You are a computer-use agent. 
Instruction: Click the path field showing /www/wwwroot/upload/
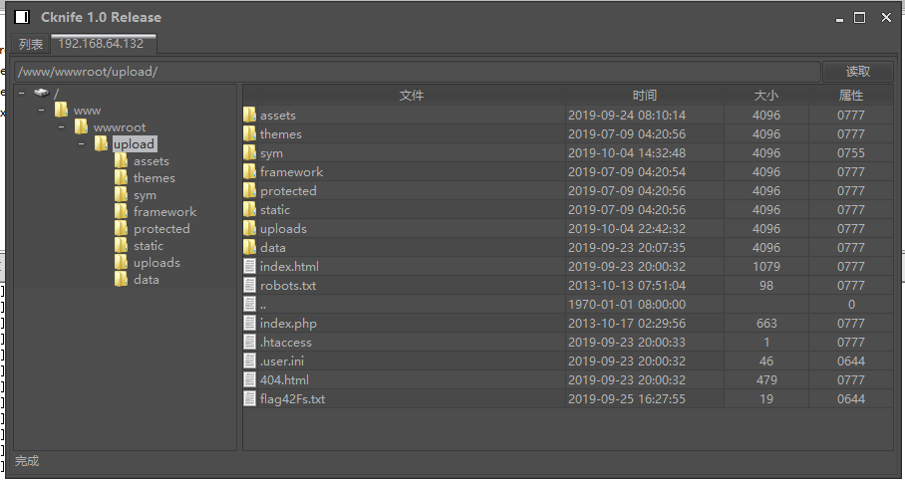[417, 72]
